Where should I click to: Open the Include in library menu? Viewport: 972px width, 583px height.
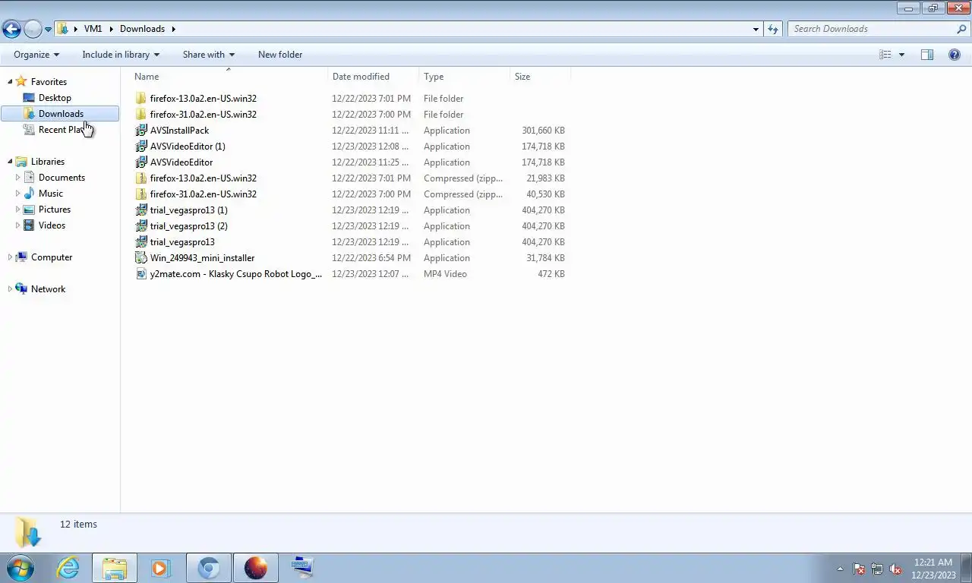[121, 55]
